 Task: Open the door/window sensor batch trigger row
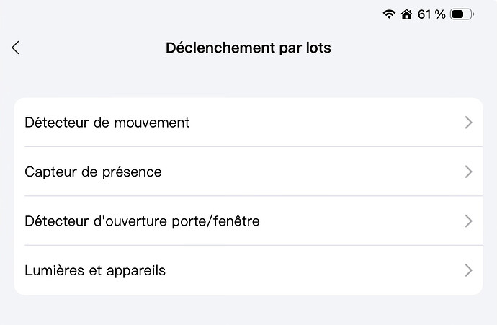pos(324,221)
